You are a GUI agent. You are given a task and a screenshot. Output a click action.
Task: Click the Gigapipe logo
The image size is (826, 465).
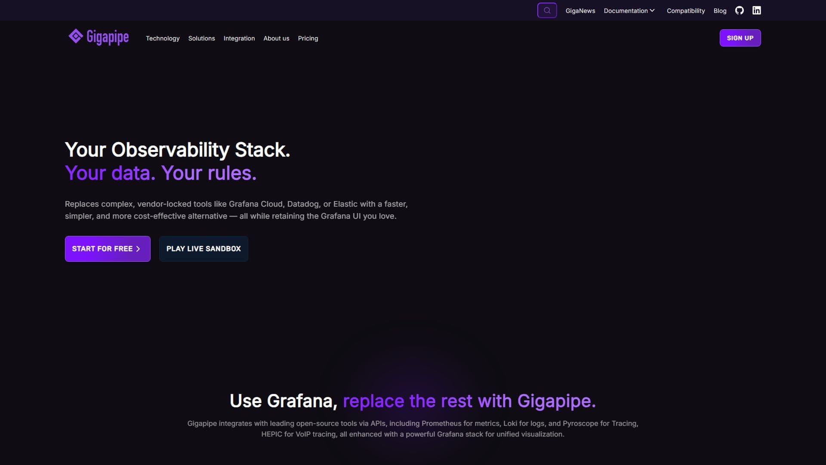pyautogui.click(x=99, y=37)
